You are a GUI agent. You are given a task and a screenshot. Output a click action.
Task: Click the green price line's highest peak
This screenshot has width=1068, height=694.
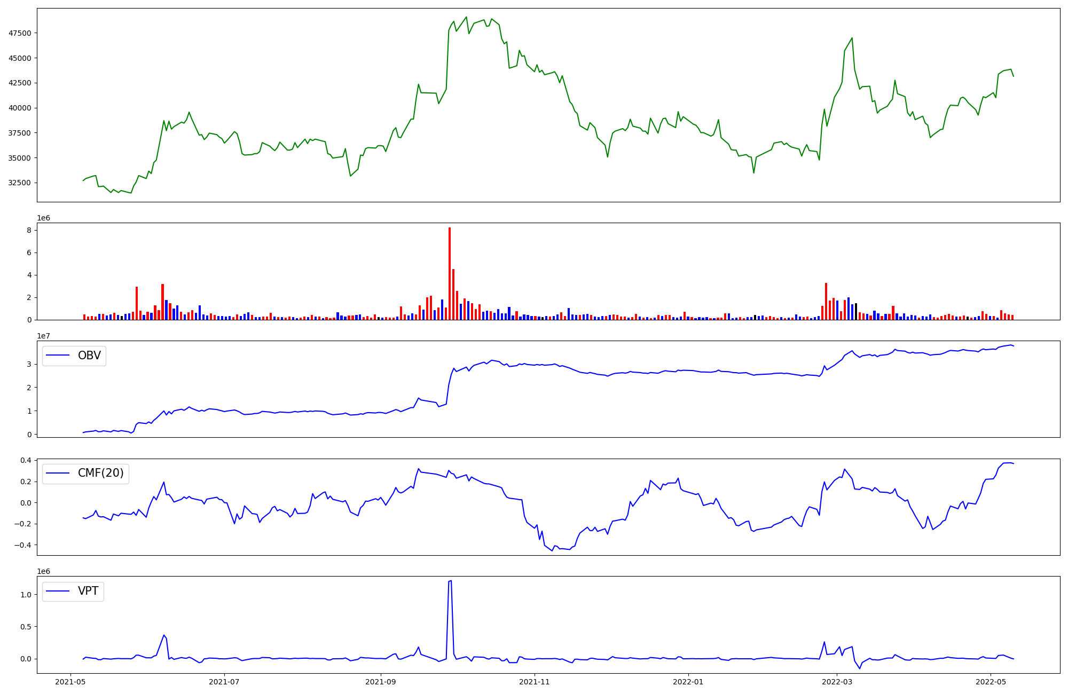click(x=466, y=17)
